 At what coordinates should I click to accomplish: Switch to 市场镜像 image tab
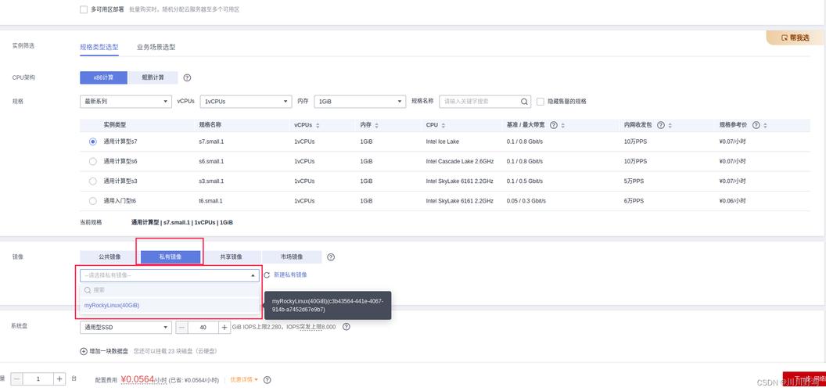291,257
